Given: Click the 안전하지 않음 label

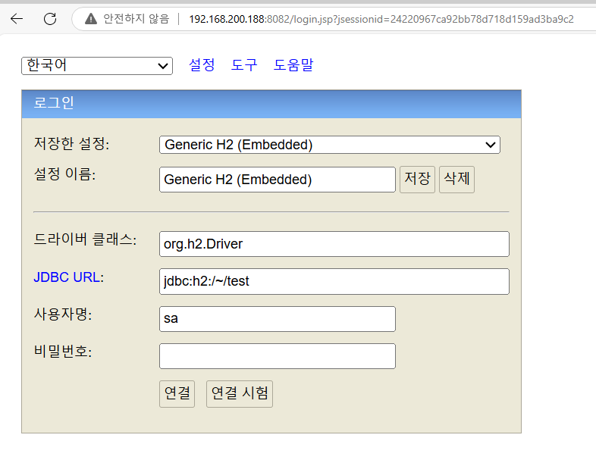Looking at the screenshot, I should (136, 19).
